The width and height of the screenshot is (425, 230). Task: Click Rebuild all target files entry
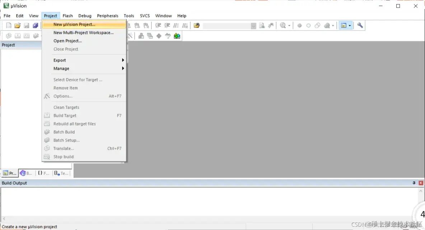(84, 124)
